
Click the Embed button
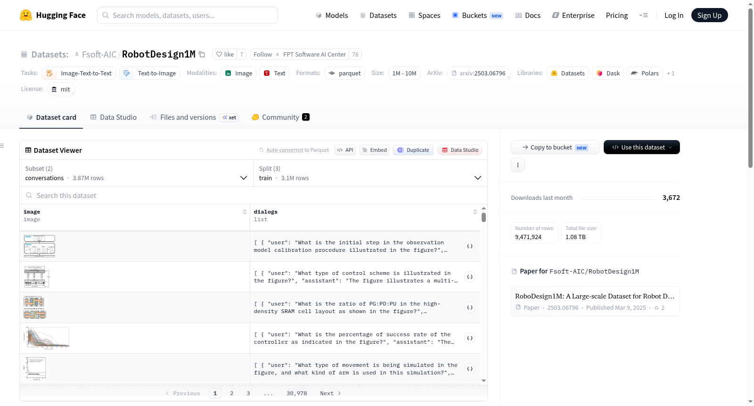374,150
